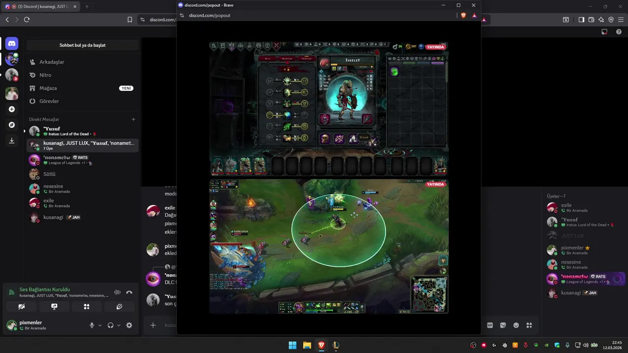The image size is (628, 353).
Task: Open Brave Wallet icon
Action: pyautogui.click(x=591, y=20)
